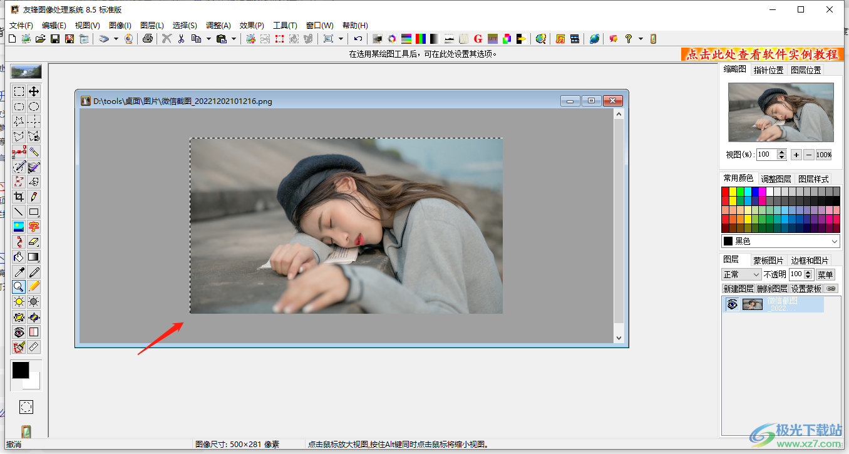Viewport: 849px width, 454px height.
Task: Switch to the 蒙板图片 tab
Action: tap(768, 261)
